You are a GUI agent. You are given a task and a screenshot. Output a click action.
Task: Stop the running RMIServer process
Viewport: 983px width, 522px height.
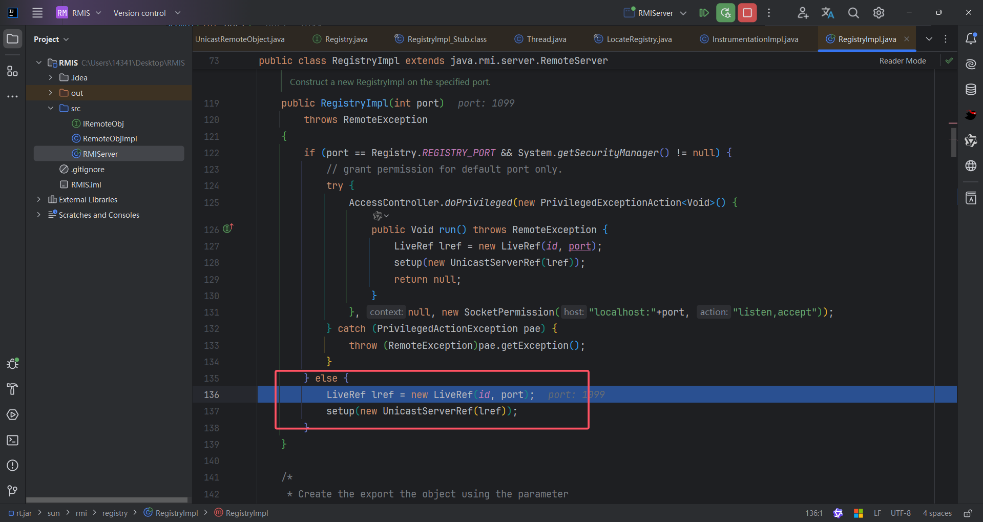point(747,13)
